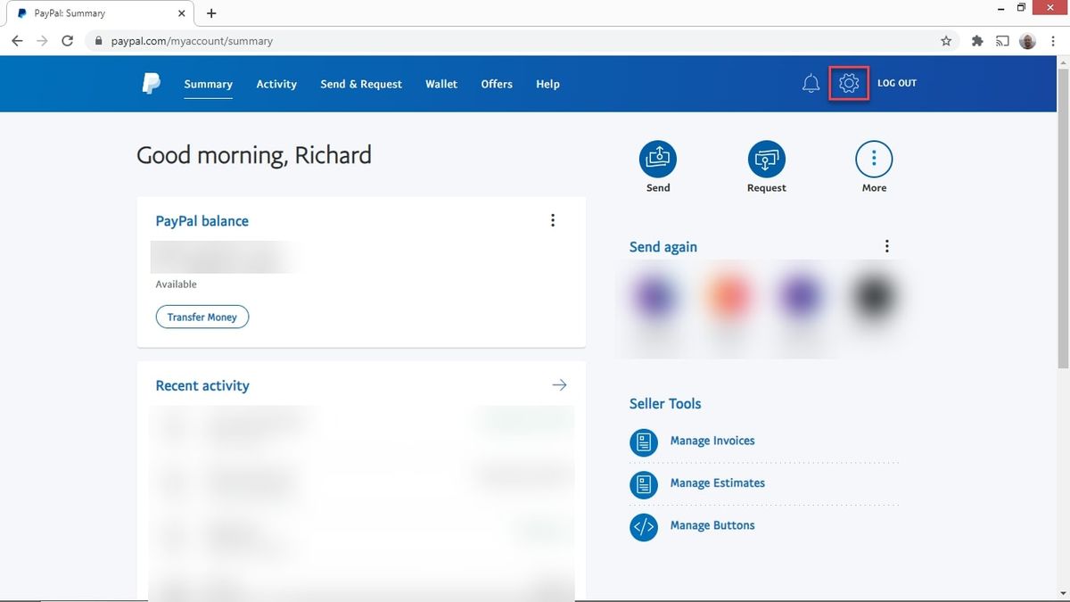
Task: Open Recent activity with the arrow
Action: (559, 384)
